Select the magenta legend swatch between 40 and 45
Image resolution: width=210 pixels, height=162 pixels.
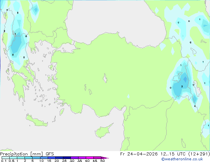pyautogui.click(x=90, y=158)
